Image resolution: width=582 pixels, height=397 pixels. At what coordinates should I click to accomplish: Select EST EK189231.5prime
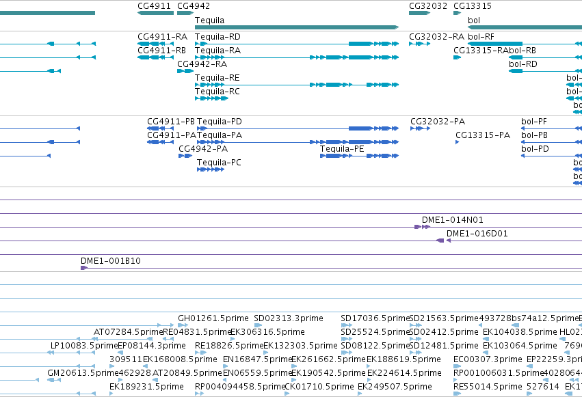111,394
